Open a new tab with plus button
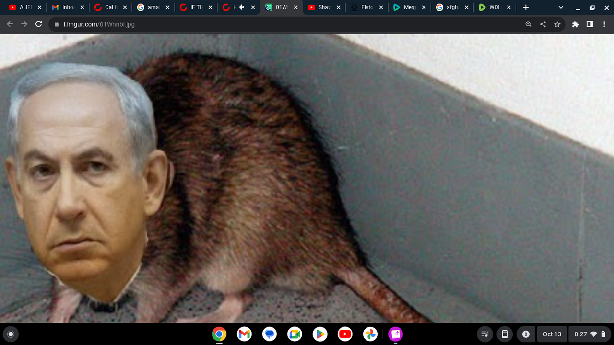This screenshot has width=614, height=345. 526,7
